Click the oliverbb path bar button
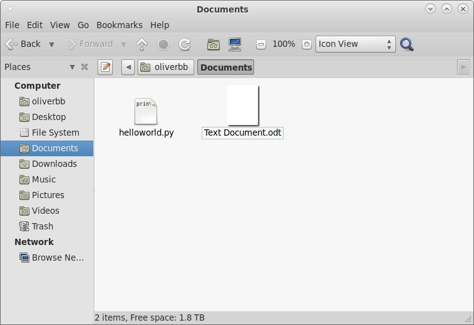 coord(166,67)
